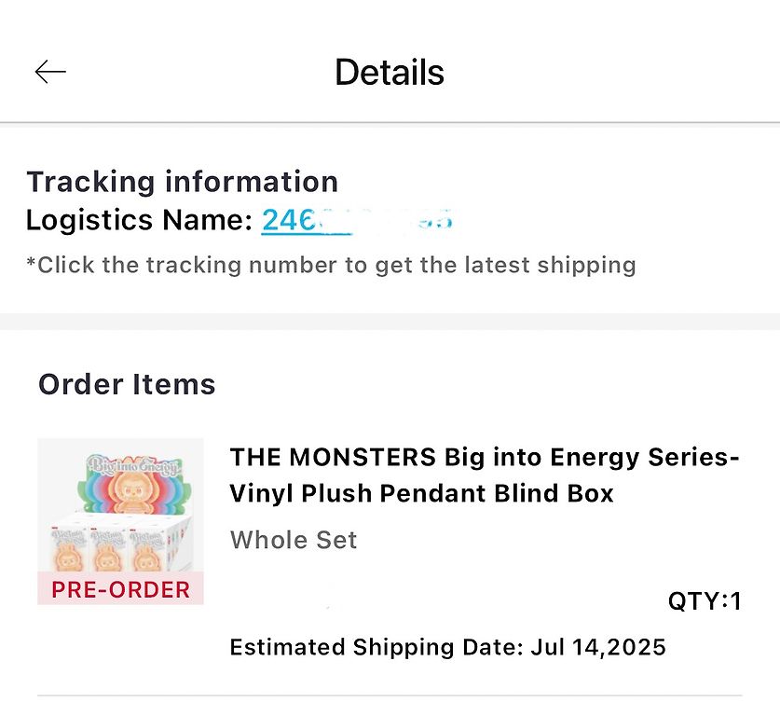This screenshot has height=716, width=780.
Task: Tap the Details page title
Action: [390, 73]
